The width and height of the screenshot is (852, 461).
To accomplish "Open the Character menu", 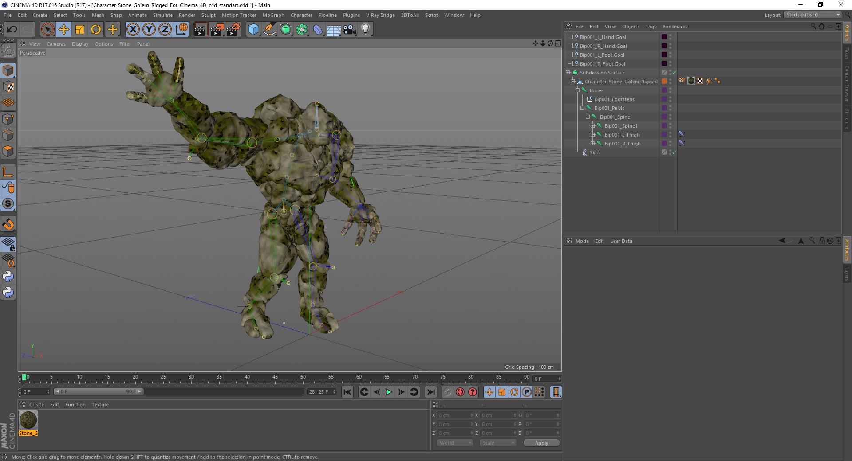I will (301, 15).
